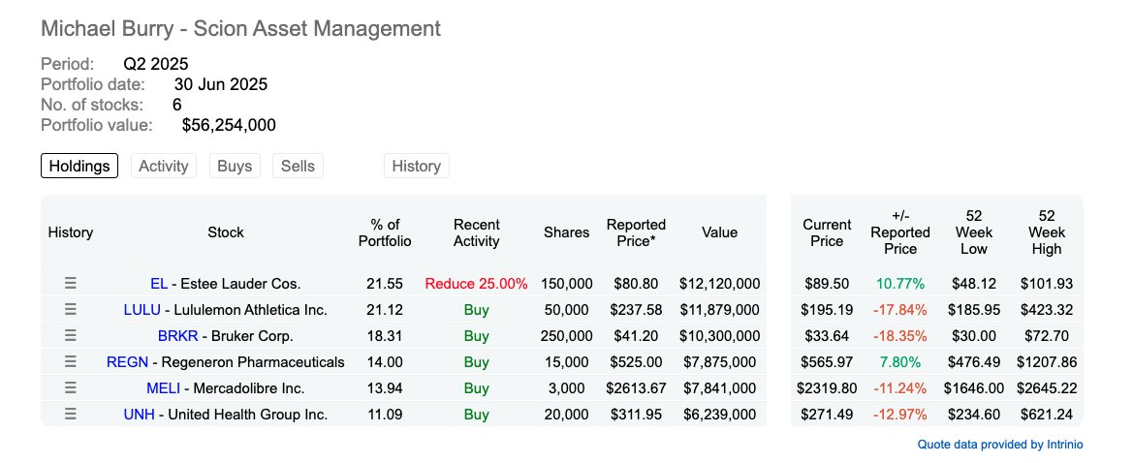The height and width of the screenshot is (463, 1133).
Task: Click 52 week high $621.24
Action: pos(1047,414)
